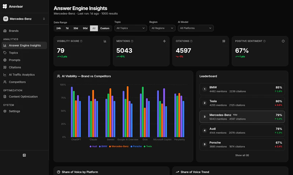The height and width of the screenshot is (175, 293).
Task: Click the Visibility Score bar chart icon
Action: pyautogui.click(x=105, y=41)
